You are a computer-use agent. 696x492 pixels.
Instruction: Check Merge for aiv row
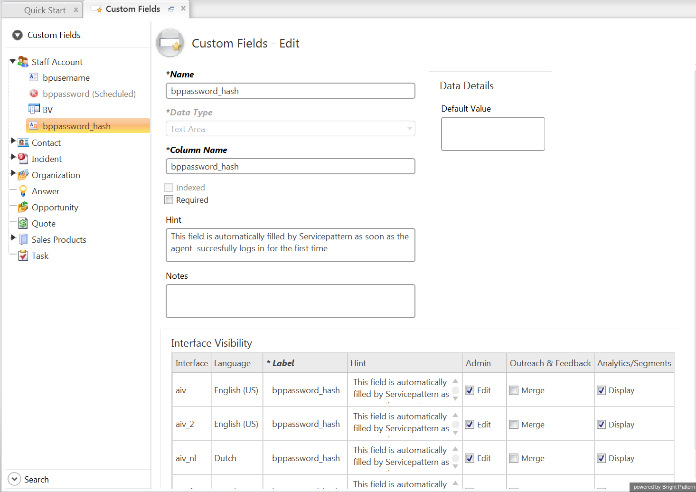coord(514,390)
